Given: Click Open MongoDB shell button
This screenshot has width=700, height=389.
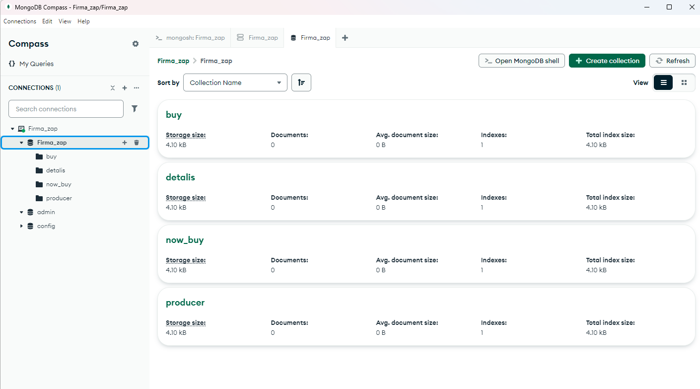Looking at the screenshot, I should point(522,61).
